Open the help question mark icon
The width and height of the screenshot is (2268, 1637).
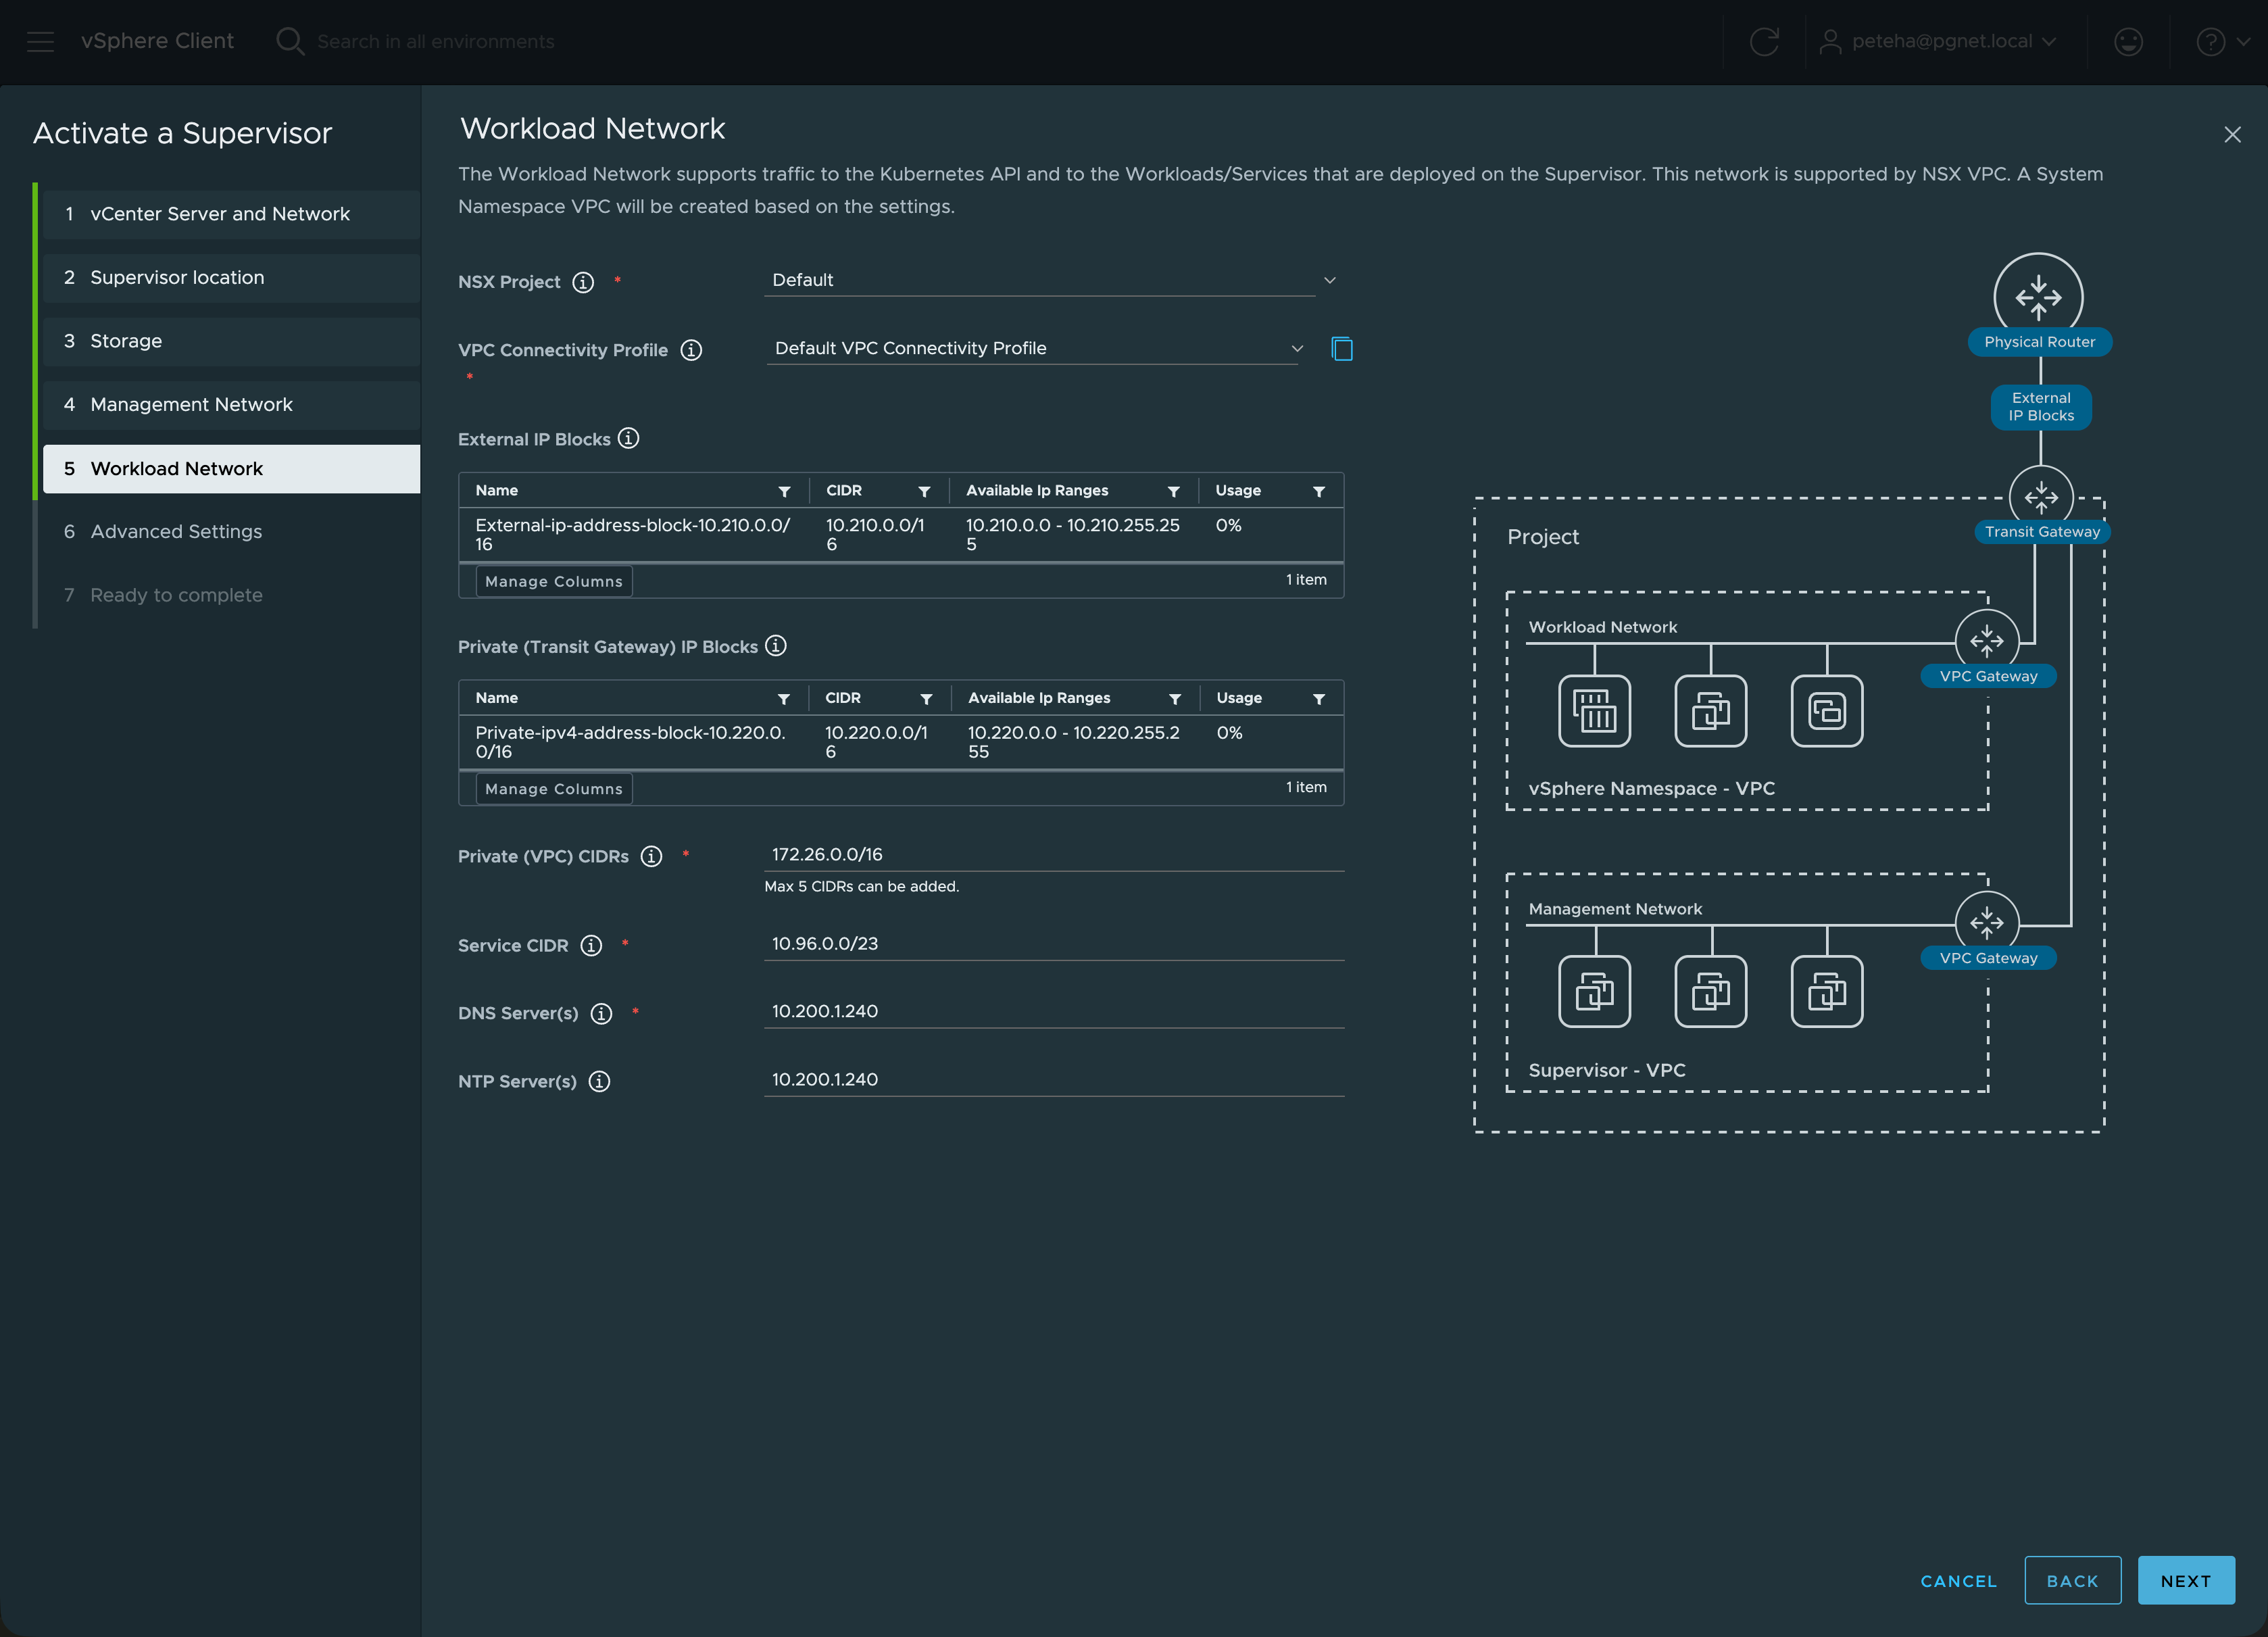pos(2210,41)
